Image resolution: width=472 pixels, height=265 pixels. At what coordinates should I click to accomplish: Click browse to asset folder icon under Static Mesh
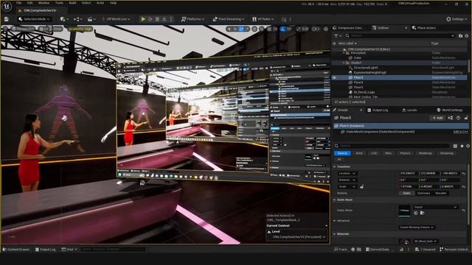pyautogui.click(x=422, y=213)
